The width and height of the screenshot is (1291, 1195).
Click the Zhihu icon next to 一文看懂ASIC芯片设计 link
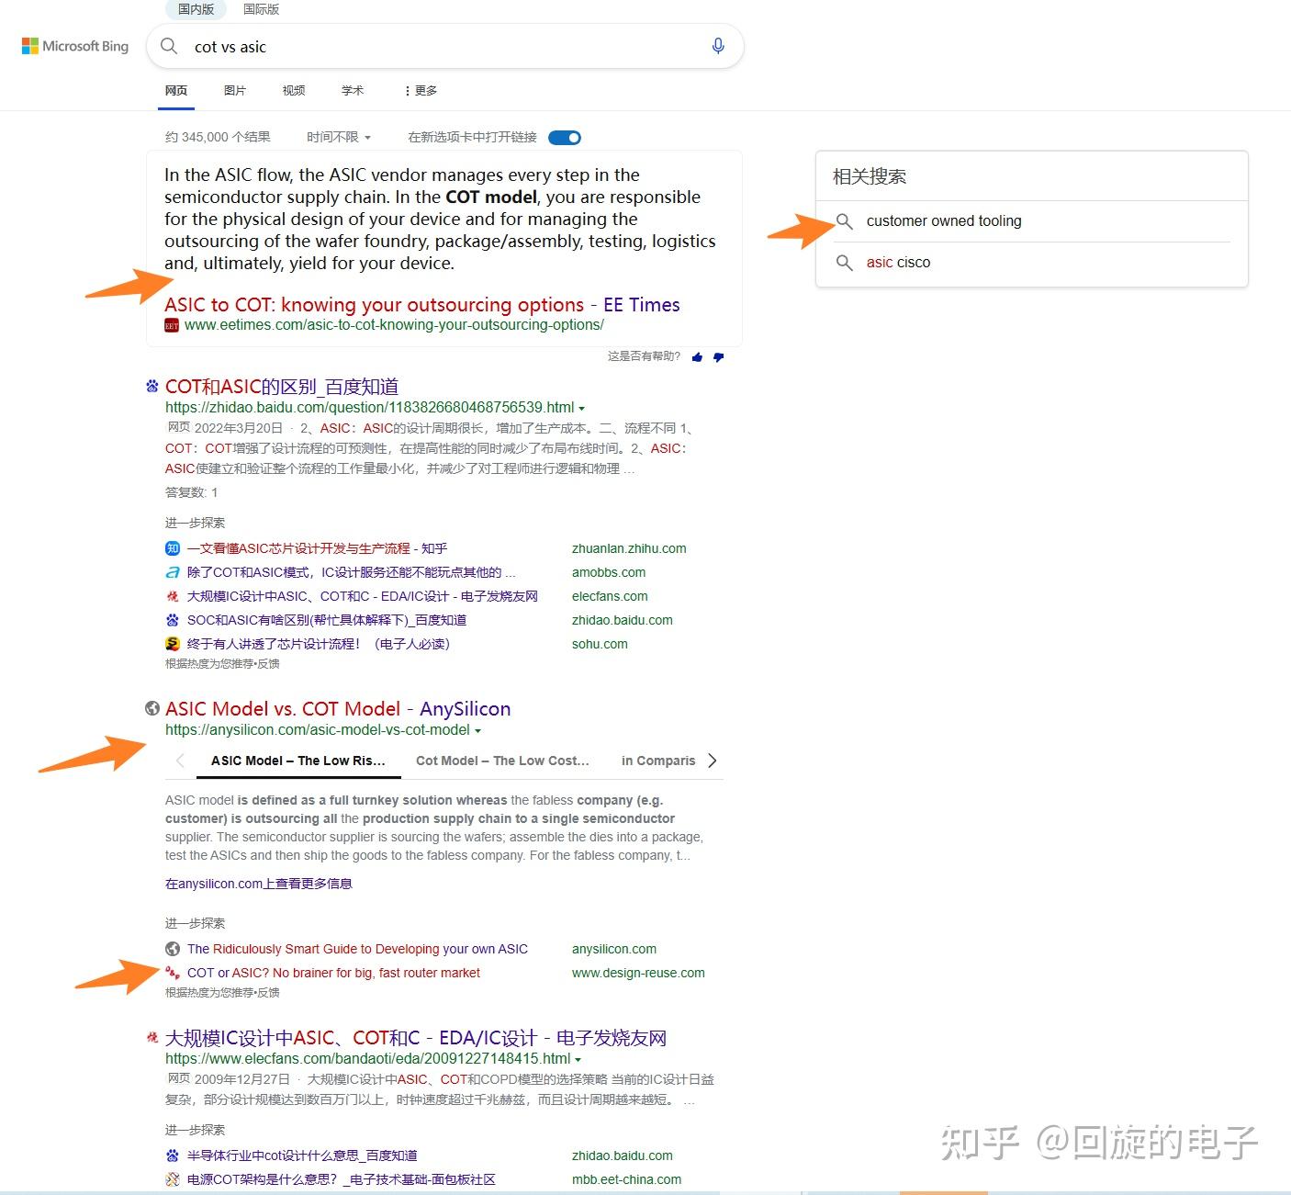click(x=173, y=548)
